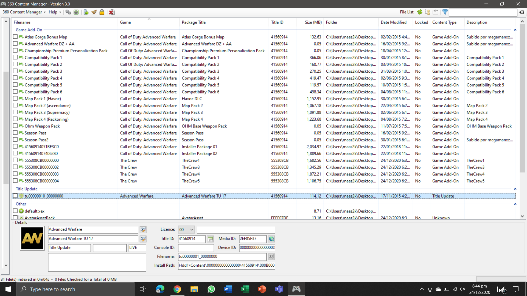
Task: Click the folder tree view icon
Action: tap(428, 12)
